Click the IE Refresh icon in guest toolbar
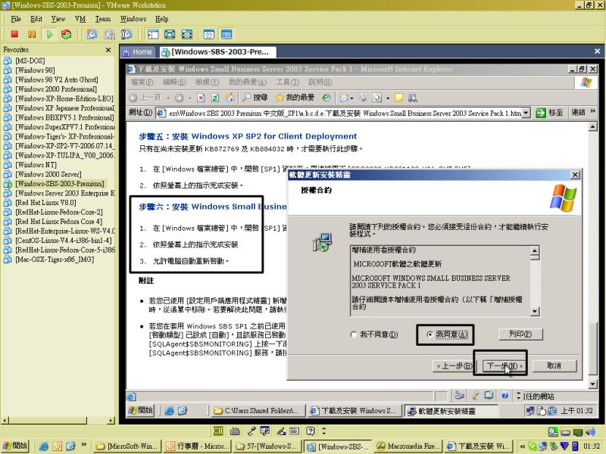Viewport: 606px width, 454px height. [215, 98]
